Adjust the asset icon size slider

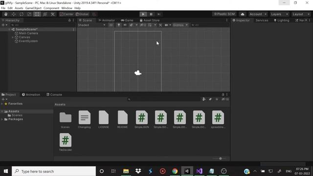(221, 158)
